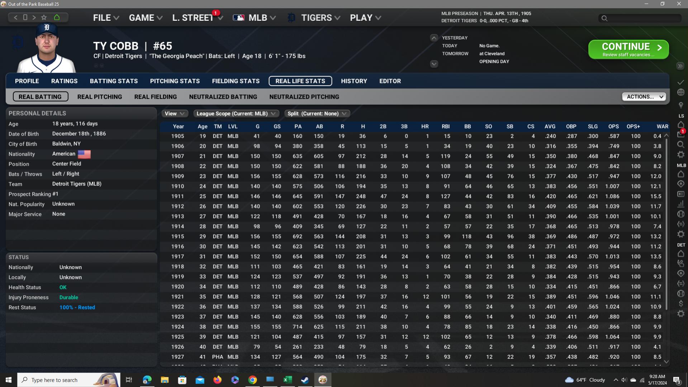Open the DET finances dollar icon
This screenshot has height=387, width=688.
click(x=681, y=303)
